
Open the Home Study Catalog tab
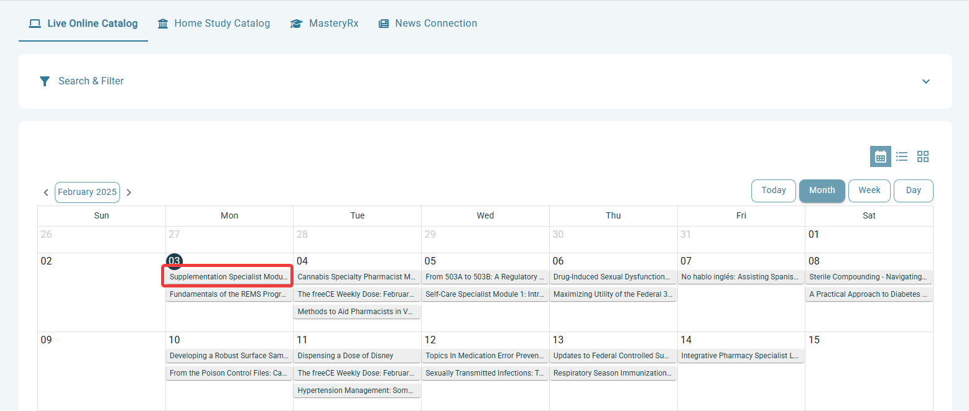click(x=214, y=24)
